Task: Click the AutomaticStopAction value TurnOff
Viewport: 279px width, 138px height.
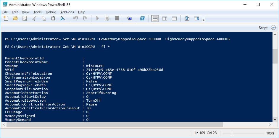Action: [93, 100]
